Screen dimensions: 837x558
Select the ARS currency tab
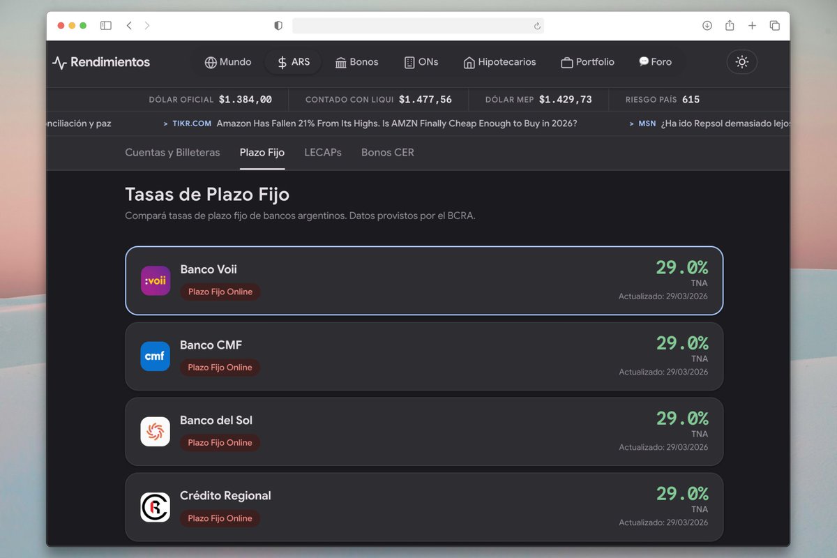point(293,62)
